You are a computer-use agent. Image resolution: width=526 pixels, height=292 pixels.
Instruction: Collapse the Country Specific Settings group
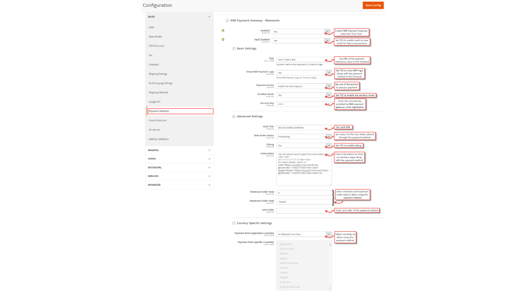coord(233,223)
